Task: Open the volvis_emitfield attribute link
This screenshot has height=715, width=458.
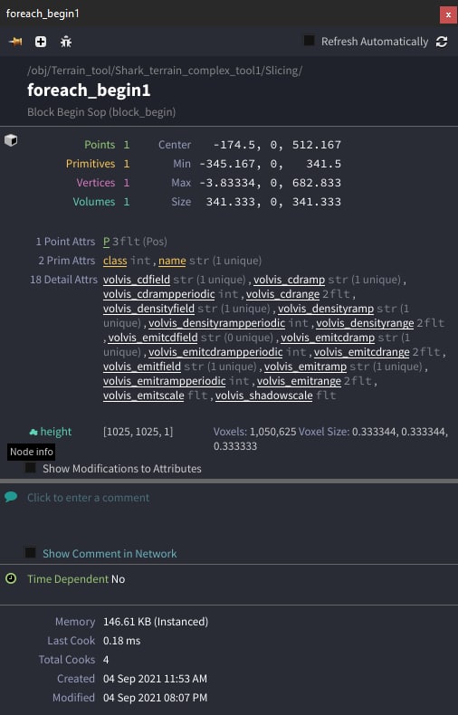Action: (142, 367)
